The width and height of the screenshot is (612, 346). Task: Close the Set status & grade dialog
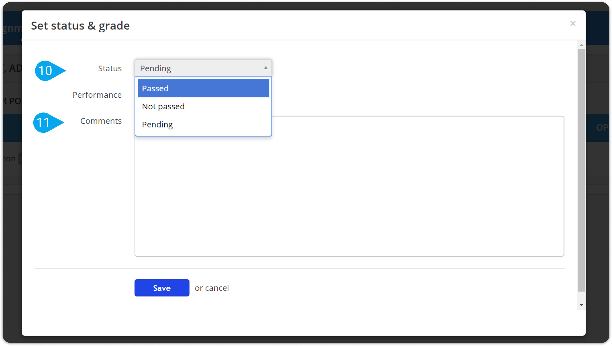click(x=573, y=23)
